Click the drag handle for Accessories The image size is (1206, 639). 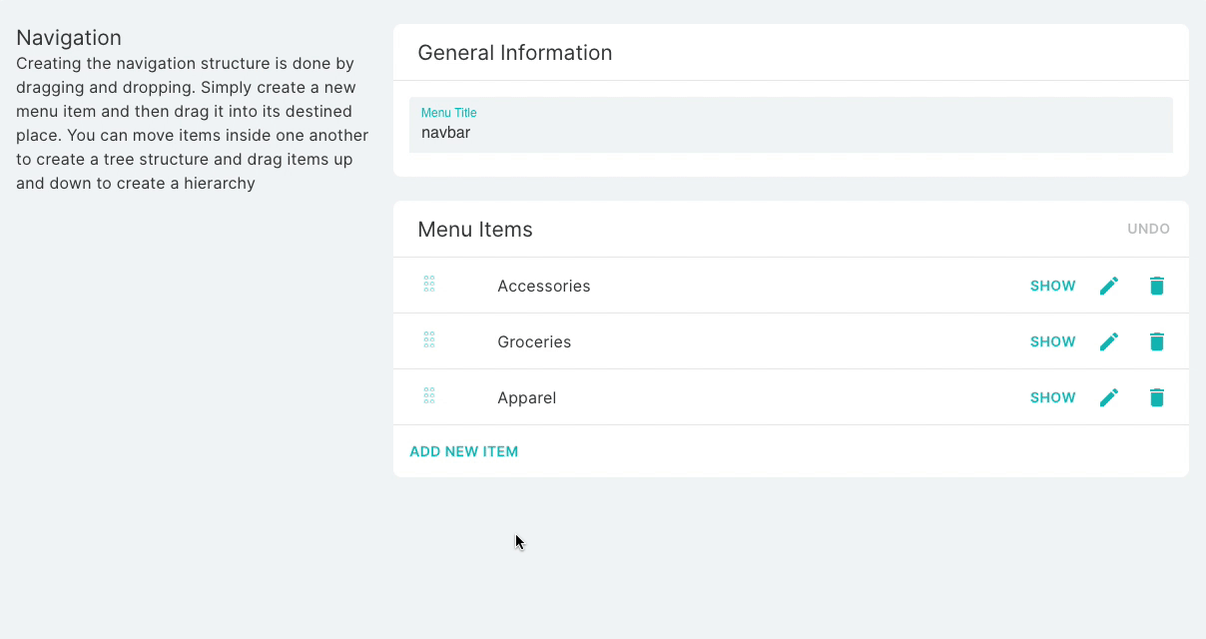coord(429,285)
